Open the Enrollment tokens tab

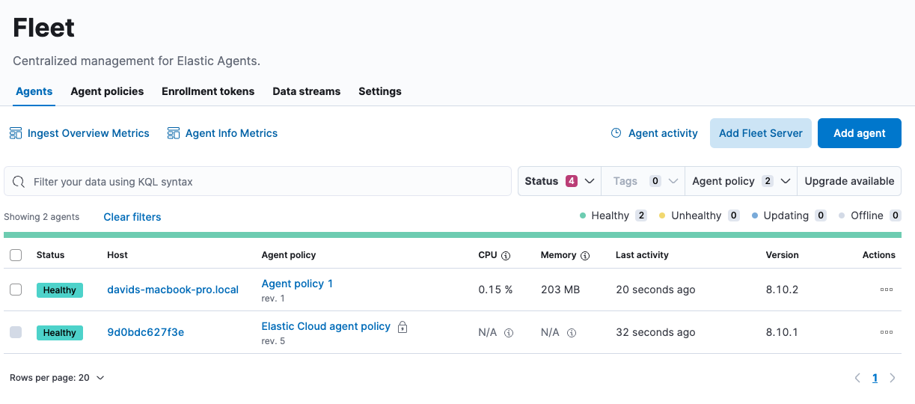(208, 91)
